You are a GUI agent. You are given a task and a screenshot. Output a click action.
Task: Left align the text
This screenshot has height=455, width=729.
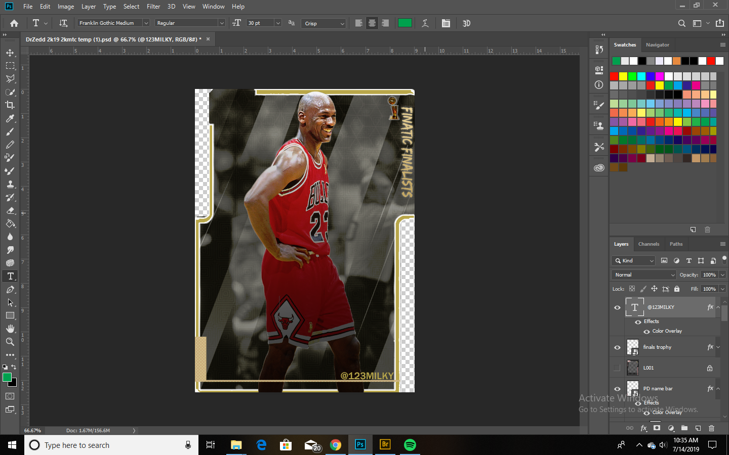[x=359, y=23]
